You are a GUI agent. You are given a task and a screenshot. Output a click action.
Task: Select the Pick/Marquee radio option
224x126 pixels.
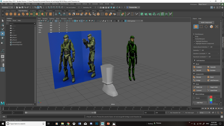click(194, 34)
